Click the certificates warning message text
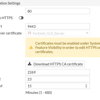 (x=68, y=47)
